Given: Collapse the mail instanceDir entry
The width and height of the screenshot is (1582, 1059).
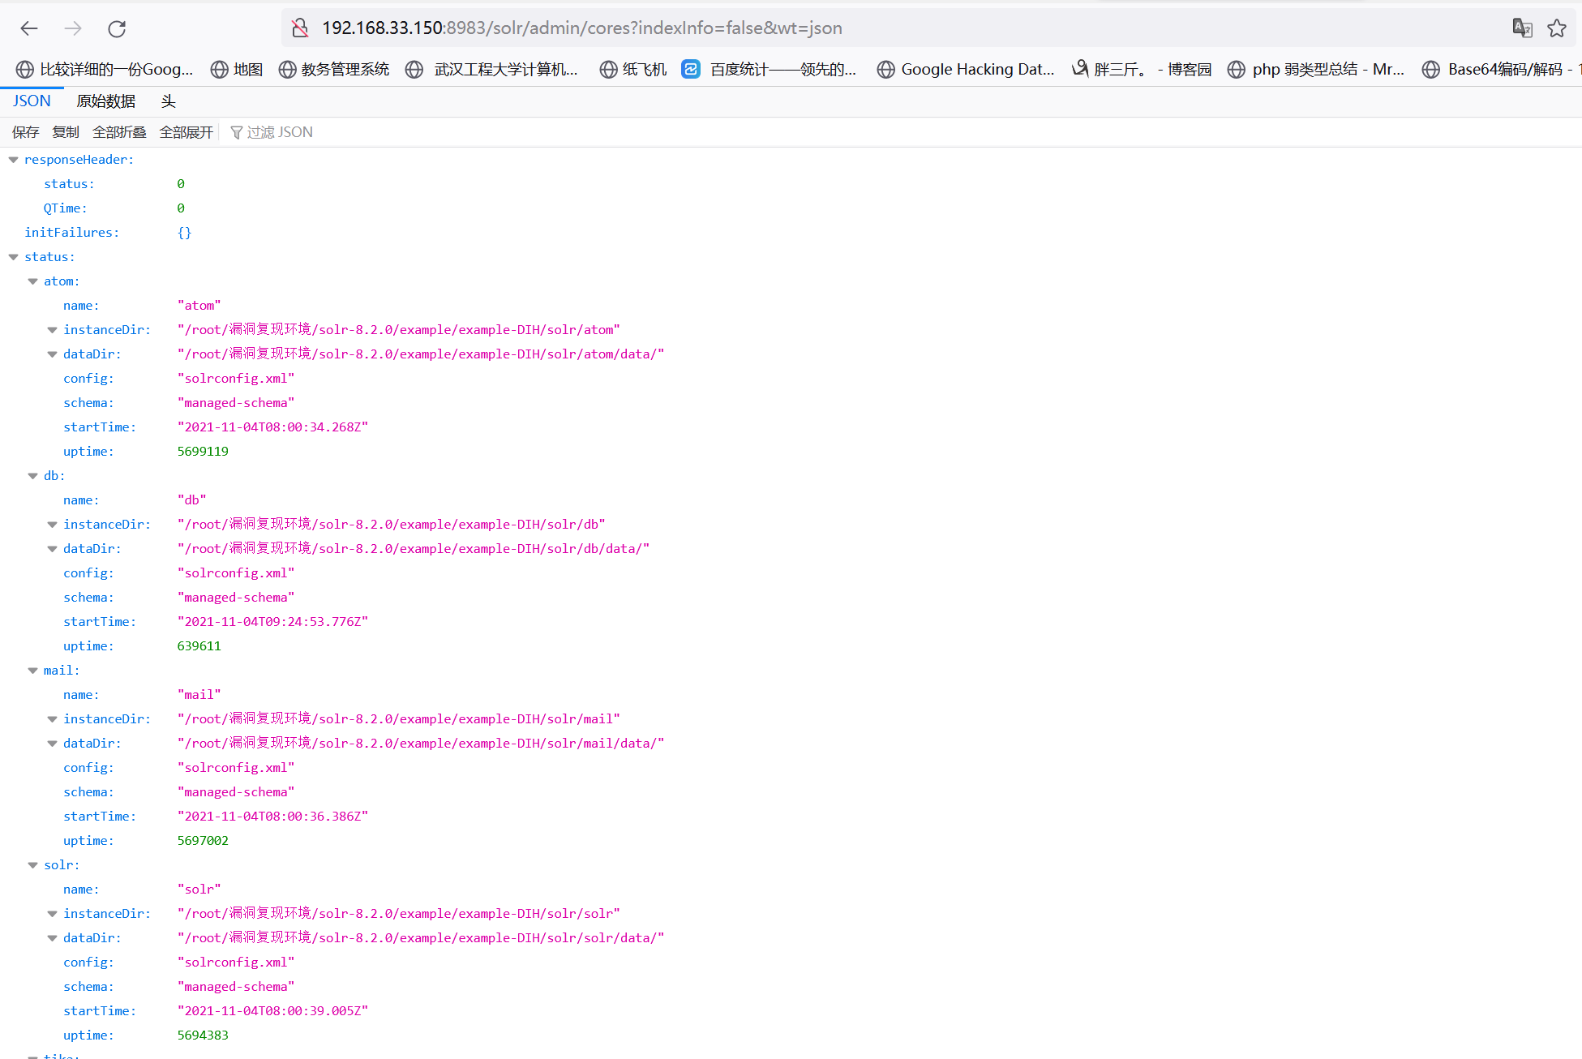Looking at the screenshot, I should click(53, 719).
